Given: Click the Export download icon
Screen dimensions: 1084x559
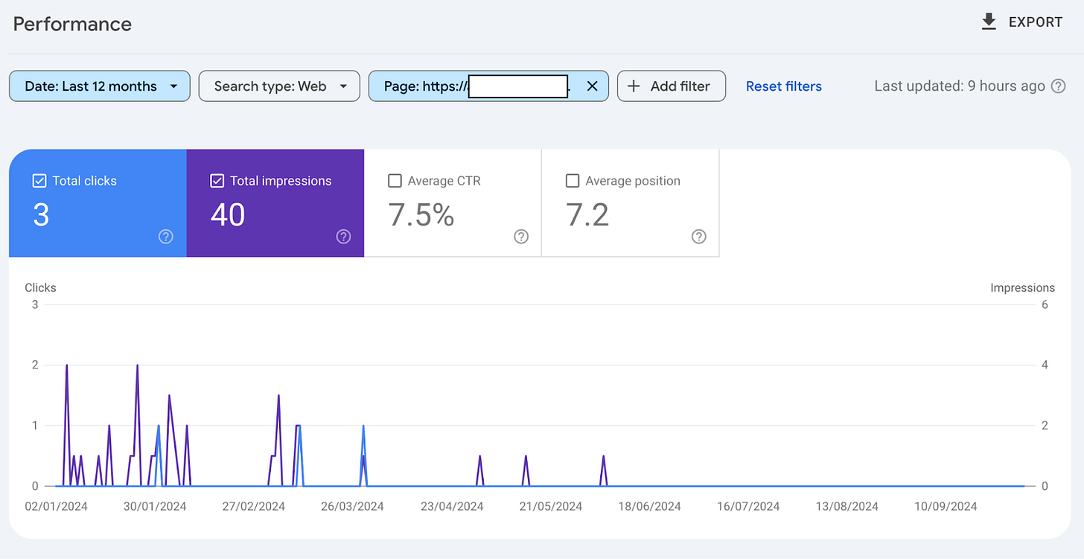Looking at the screenshot, I should tap(989, 22).
